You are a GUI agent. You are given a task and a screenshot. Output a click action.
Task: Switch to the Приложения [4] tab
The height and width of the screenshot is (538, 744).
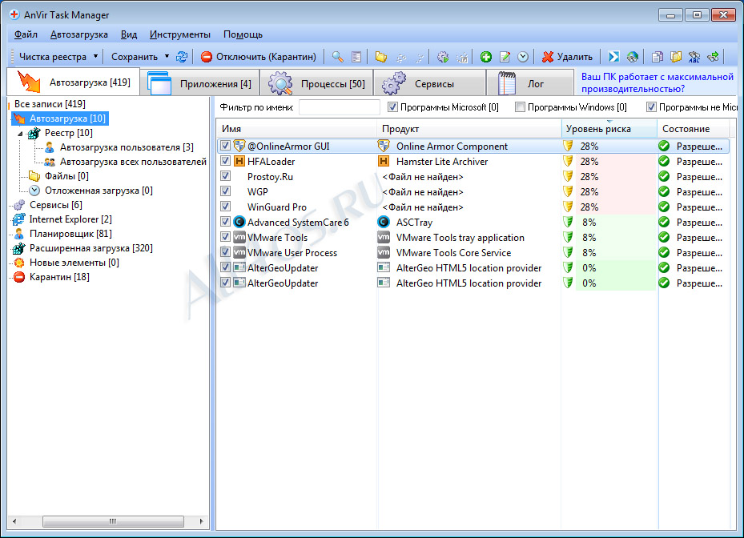201,83
